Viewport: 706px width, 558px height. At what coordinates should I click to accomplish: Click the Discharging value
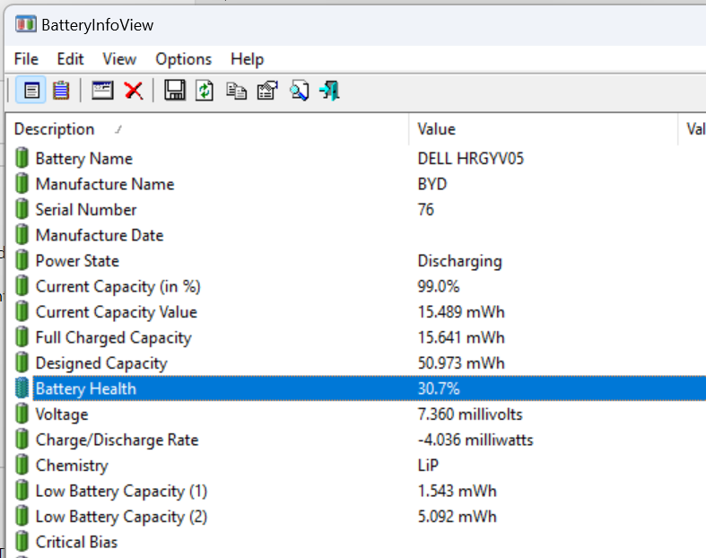[459, 261]
